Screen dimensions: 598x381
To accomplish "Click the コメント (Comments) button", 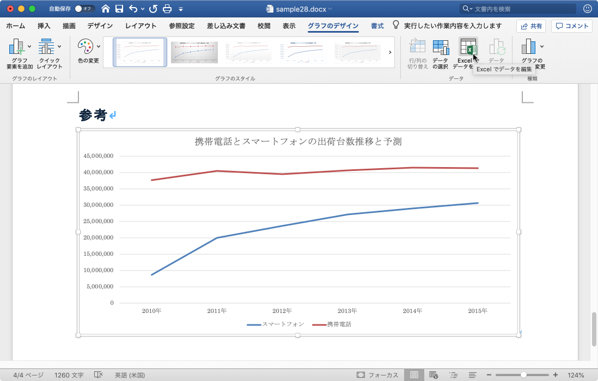I will click(571, 26).
